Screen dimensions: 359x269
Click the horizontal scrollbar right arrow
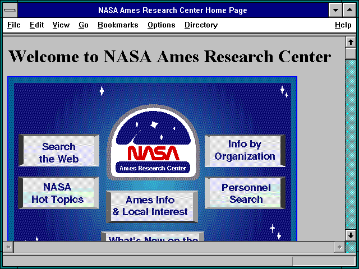pyautogui.click(x=339, y=247)
